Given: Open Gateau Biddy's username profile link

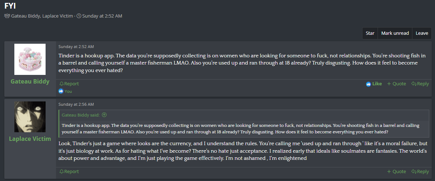Looking at the screenshot, I should [x=30, y=81].
